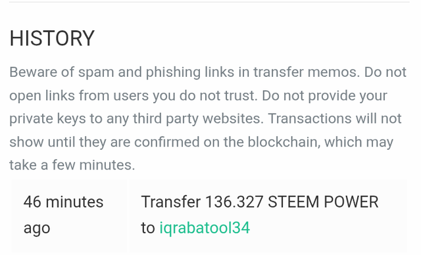Click the word "phishing" in the warning
The width and height of the screenshot is (421, 255).
point(173,72)
